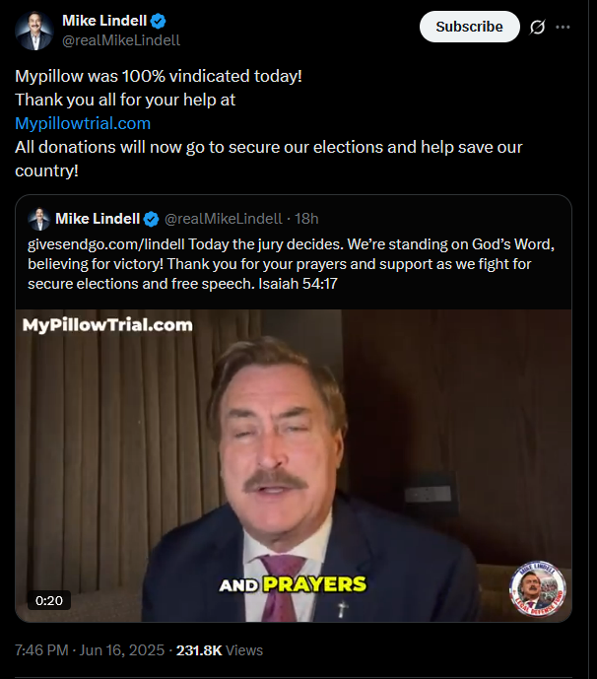Click the verified badge in quoted post
597x679 pixels.
[151, 219]
